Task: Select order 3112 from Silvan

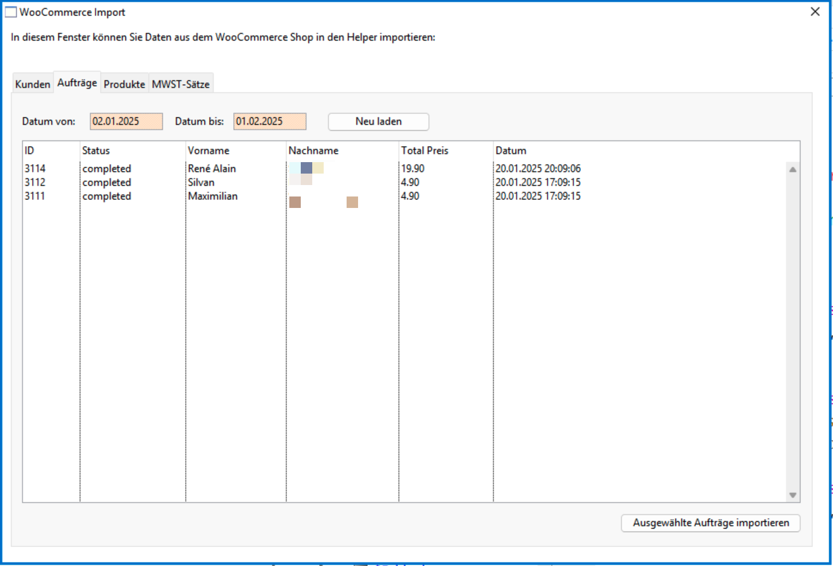Action: pyautogui.click(x=35, y=182)
